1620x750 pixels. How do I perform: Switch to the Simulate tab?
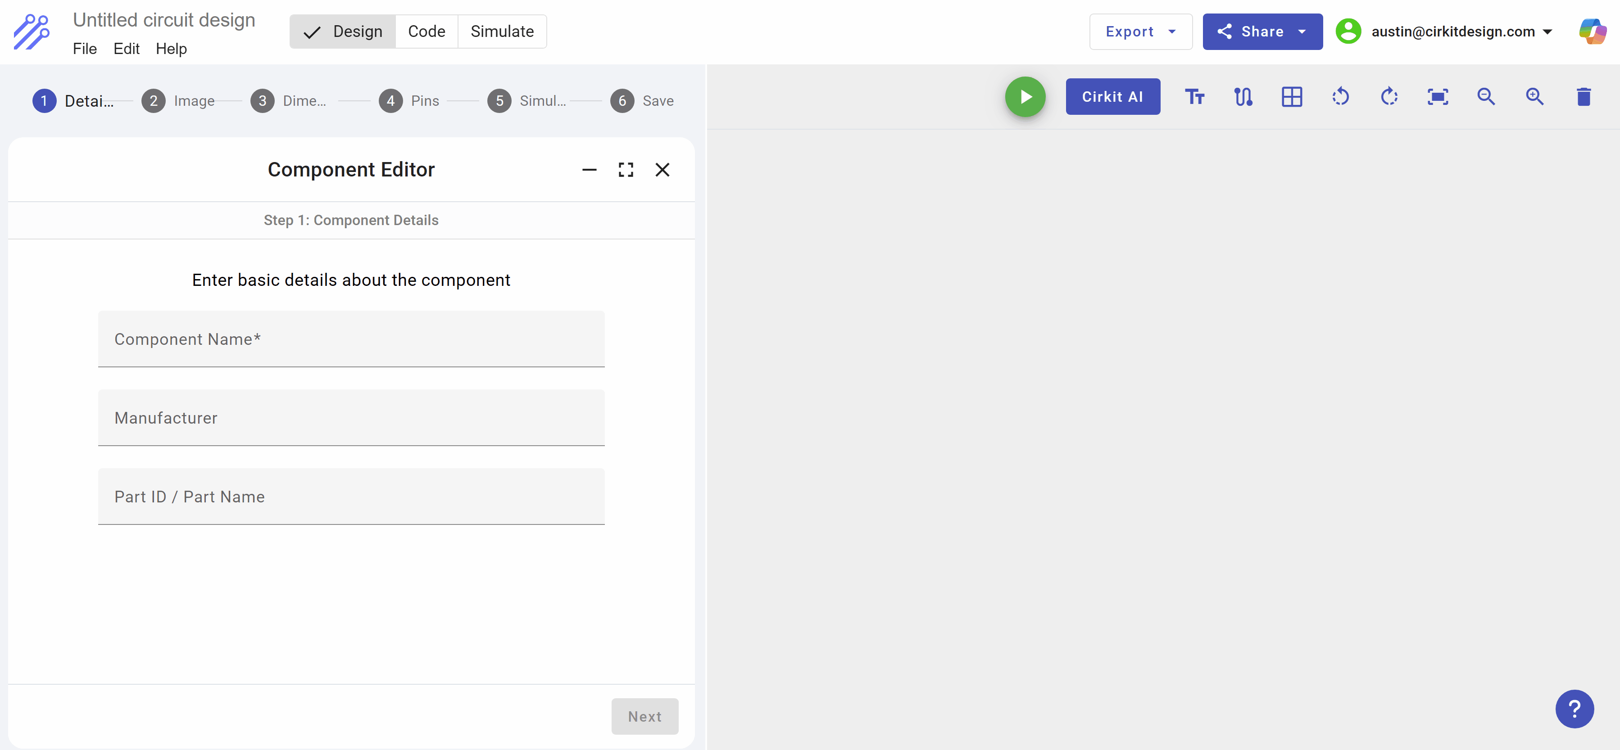[x=502, y=32]
